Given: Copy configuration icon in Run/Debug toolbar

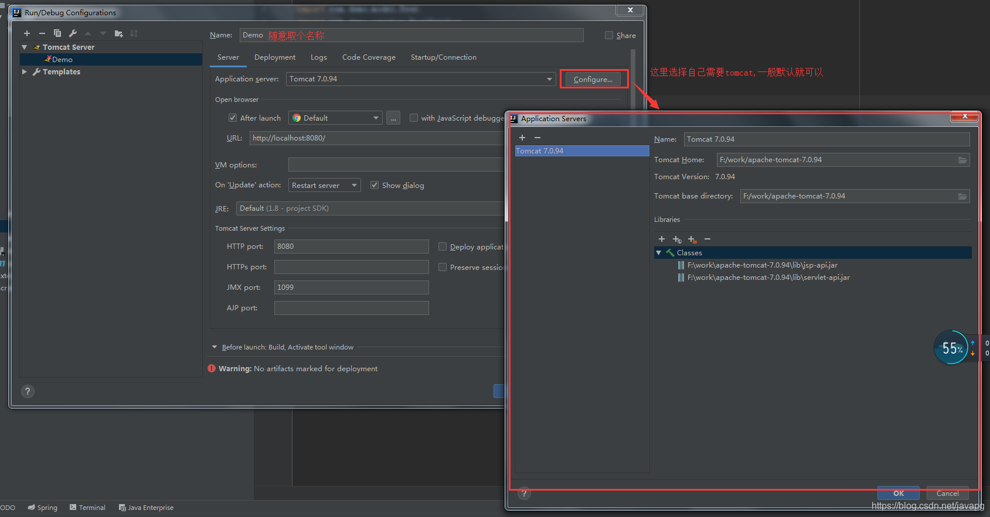Looking at the screenshot, I should pos(57,33).
